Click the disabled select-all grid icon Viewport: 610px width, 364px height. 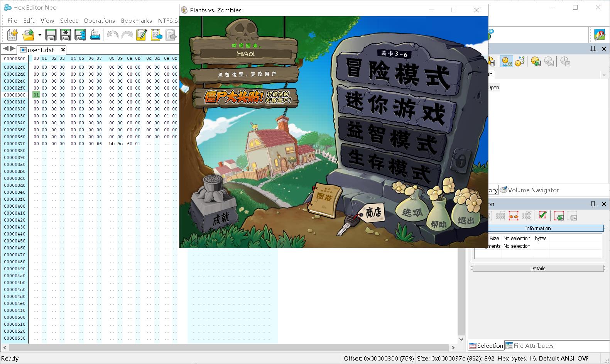point(500,216)
